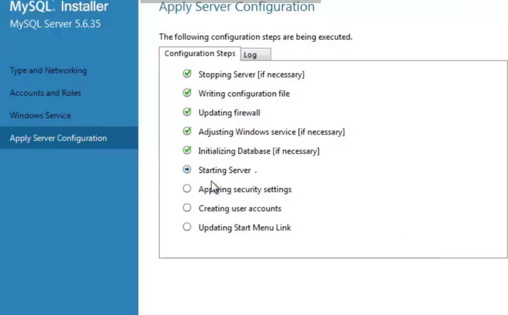Click the 'Stopping Server [if necessary]' step text
This screenshot has width=508, height=315.
point(252,75)
